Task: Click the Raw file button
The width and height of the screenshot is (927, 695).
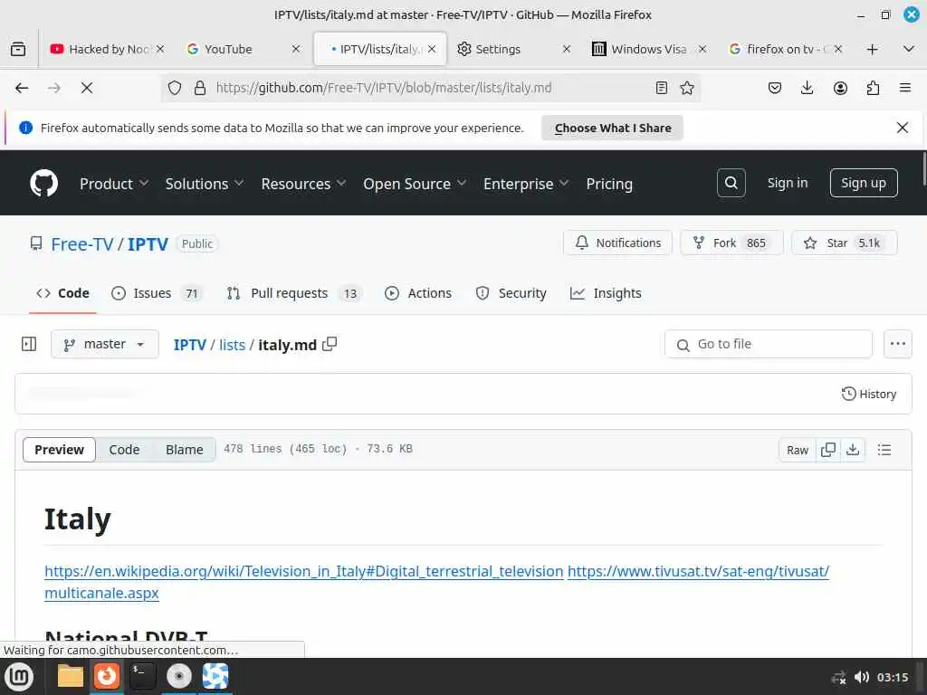Action: 798,450
